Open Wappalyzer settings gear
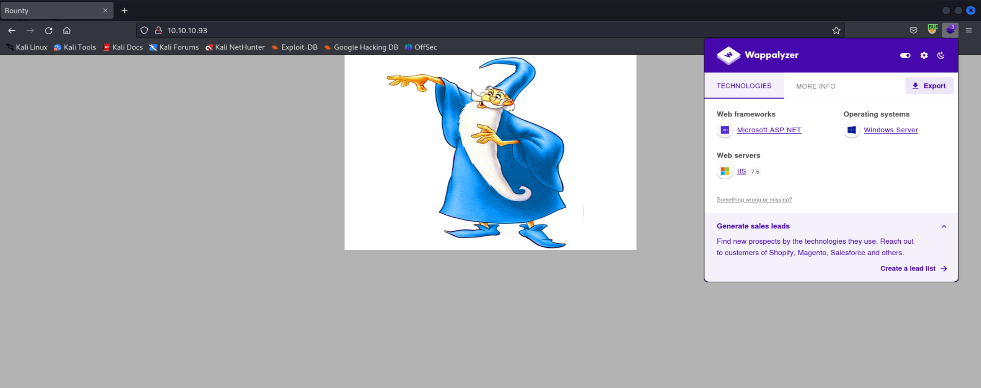The width and height of the screenshot is (981, 388). [x=924, y=55]
